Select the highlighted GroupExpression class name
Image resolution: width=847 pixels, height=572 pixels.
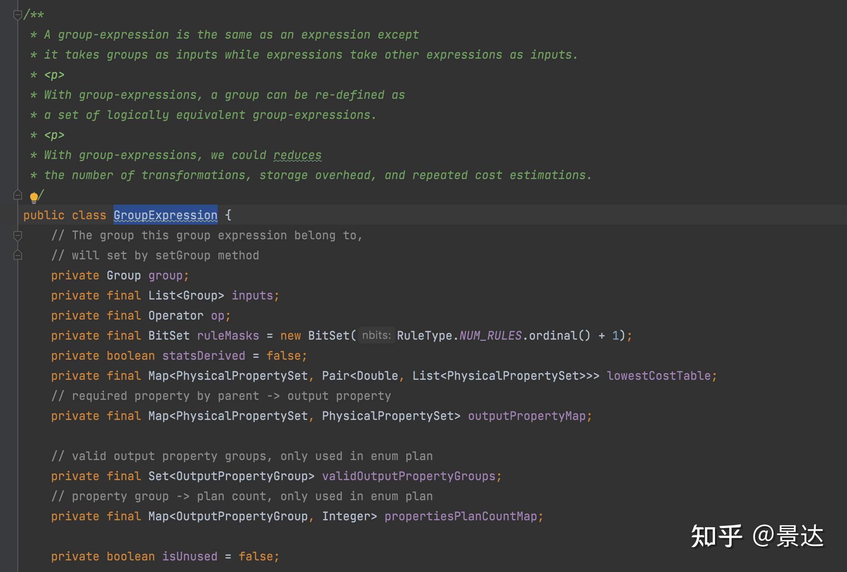click(165, 215)
